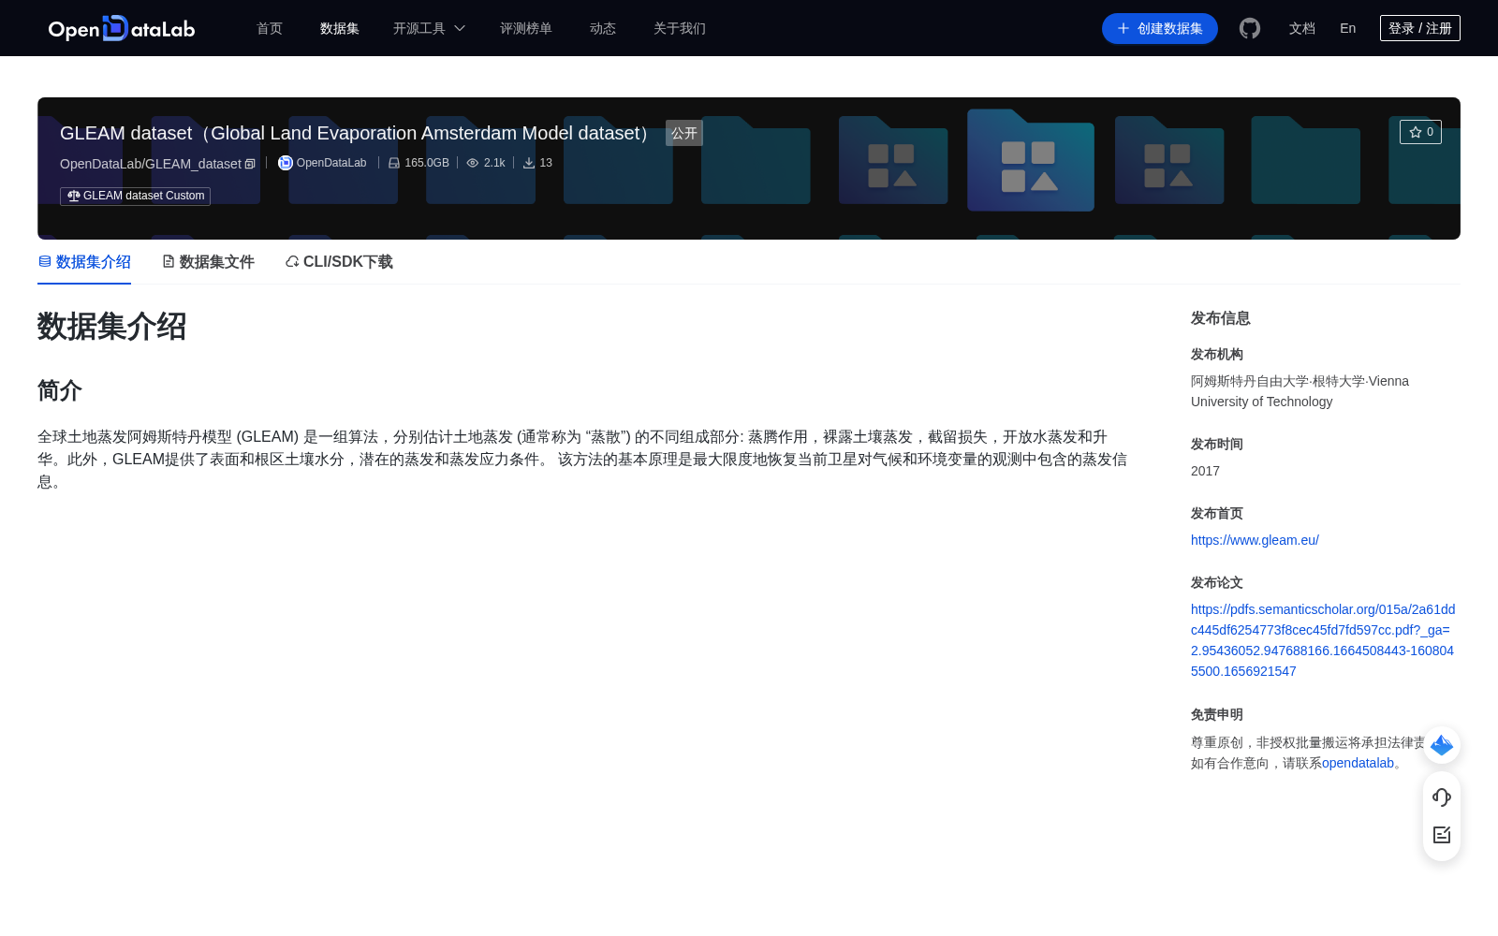
Task: Click 创建数据集 button
Action: pos(1160,28)
